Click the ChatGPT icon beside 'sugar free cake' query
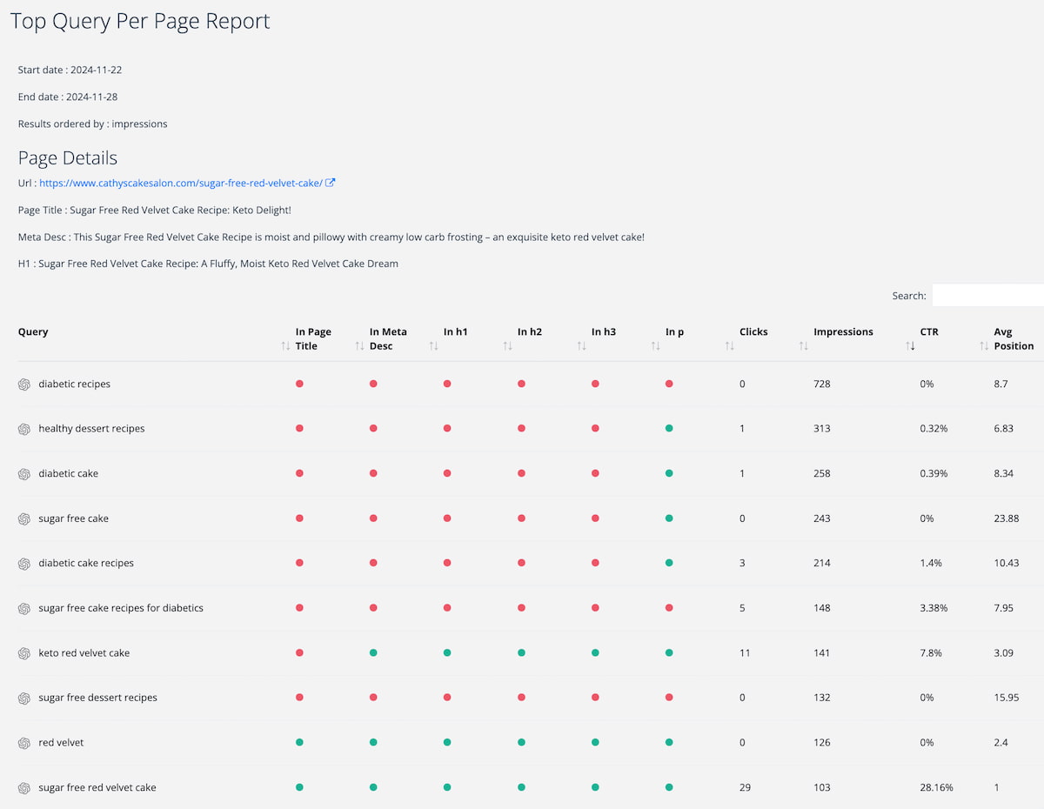Viewport: 1044px width, 809px height. [24, 519]
